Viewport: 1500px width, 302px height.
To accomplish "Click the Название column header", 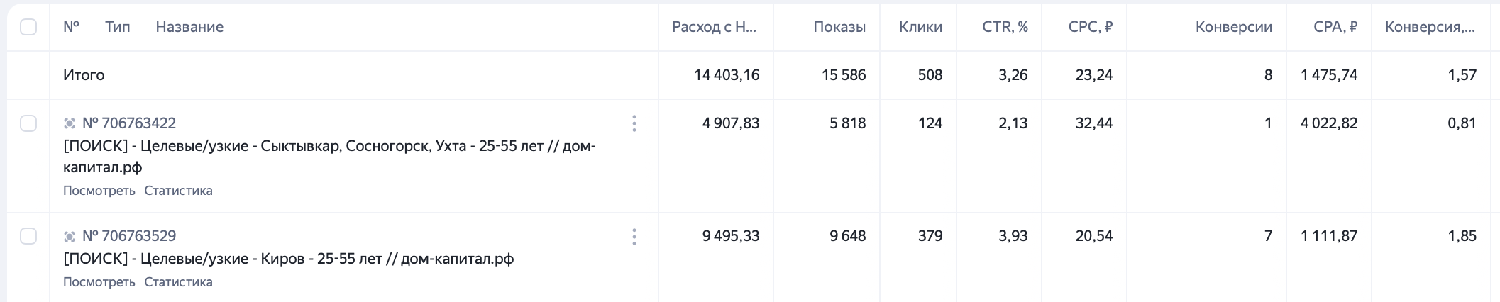I will click(189, 27).
